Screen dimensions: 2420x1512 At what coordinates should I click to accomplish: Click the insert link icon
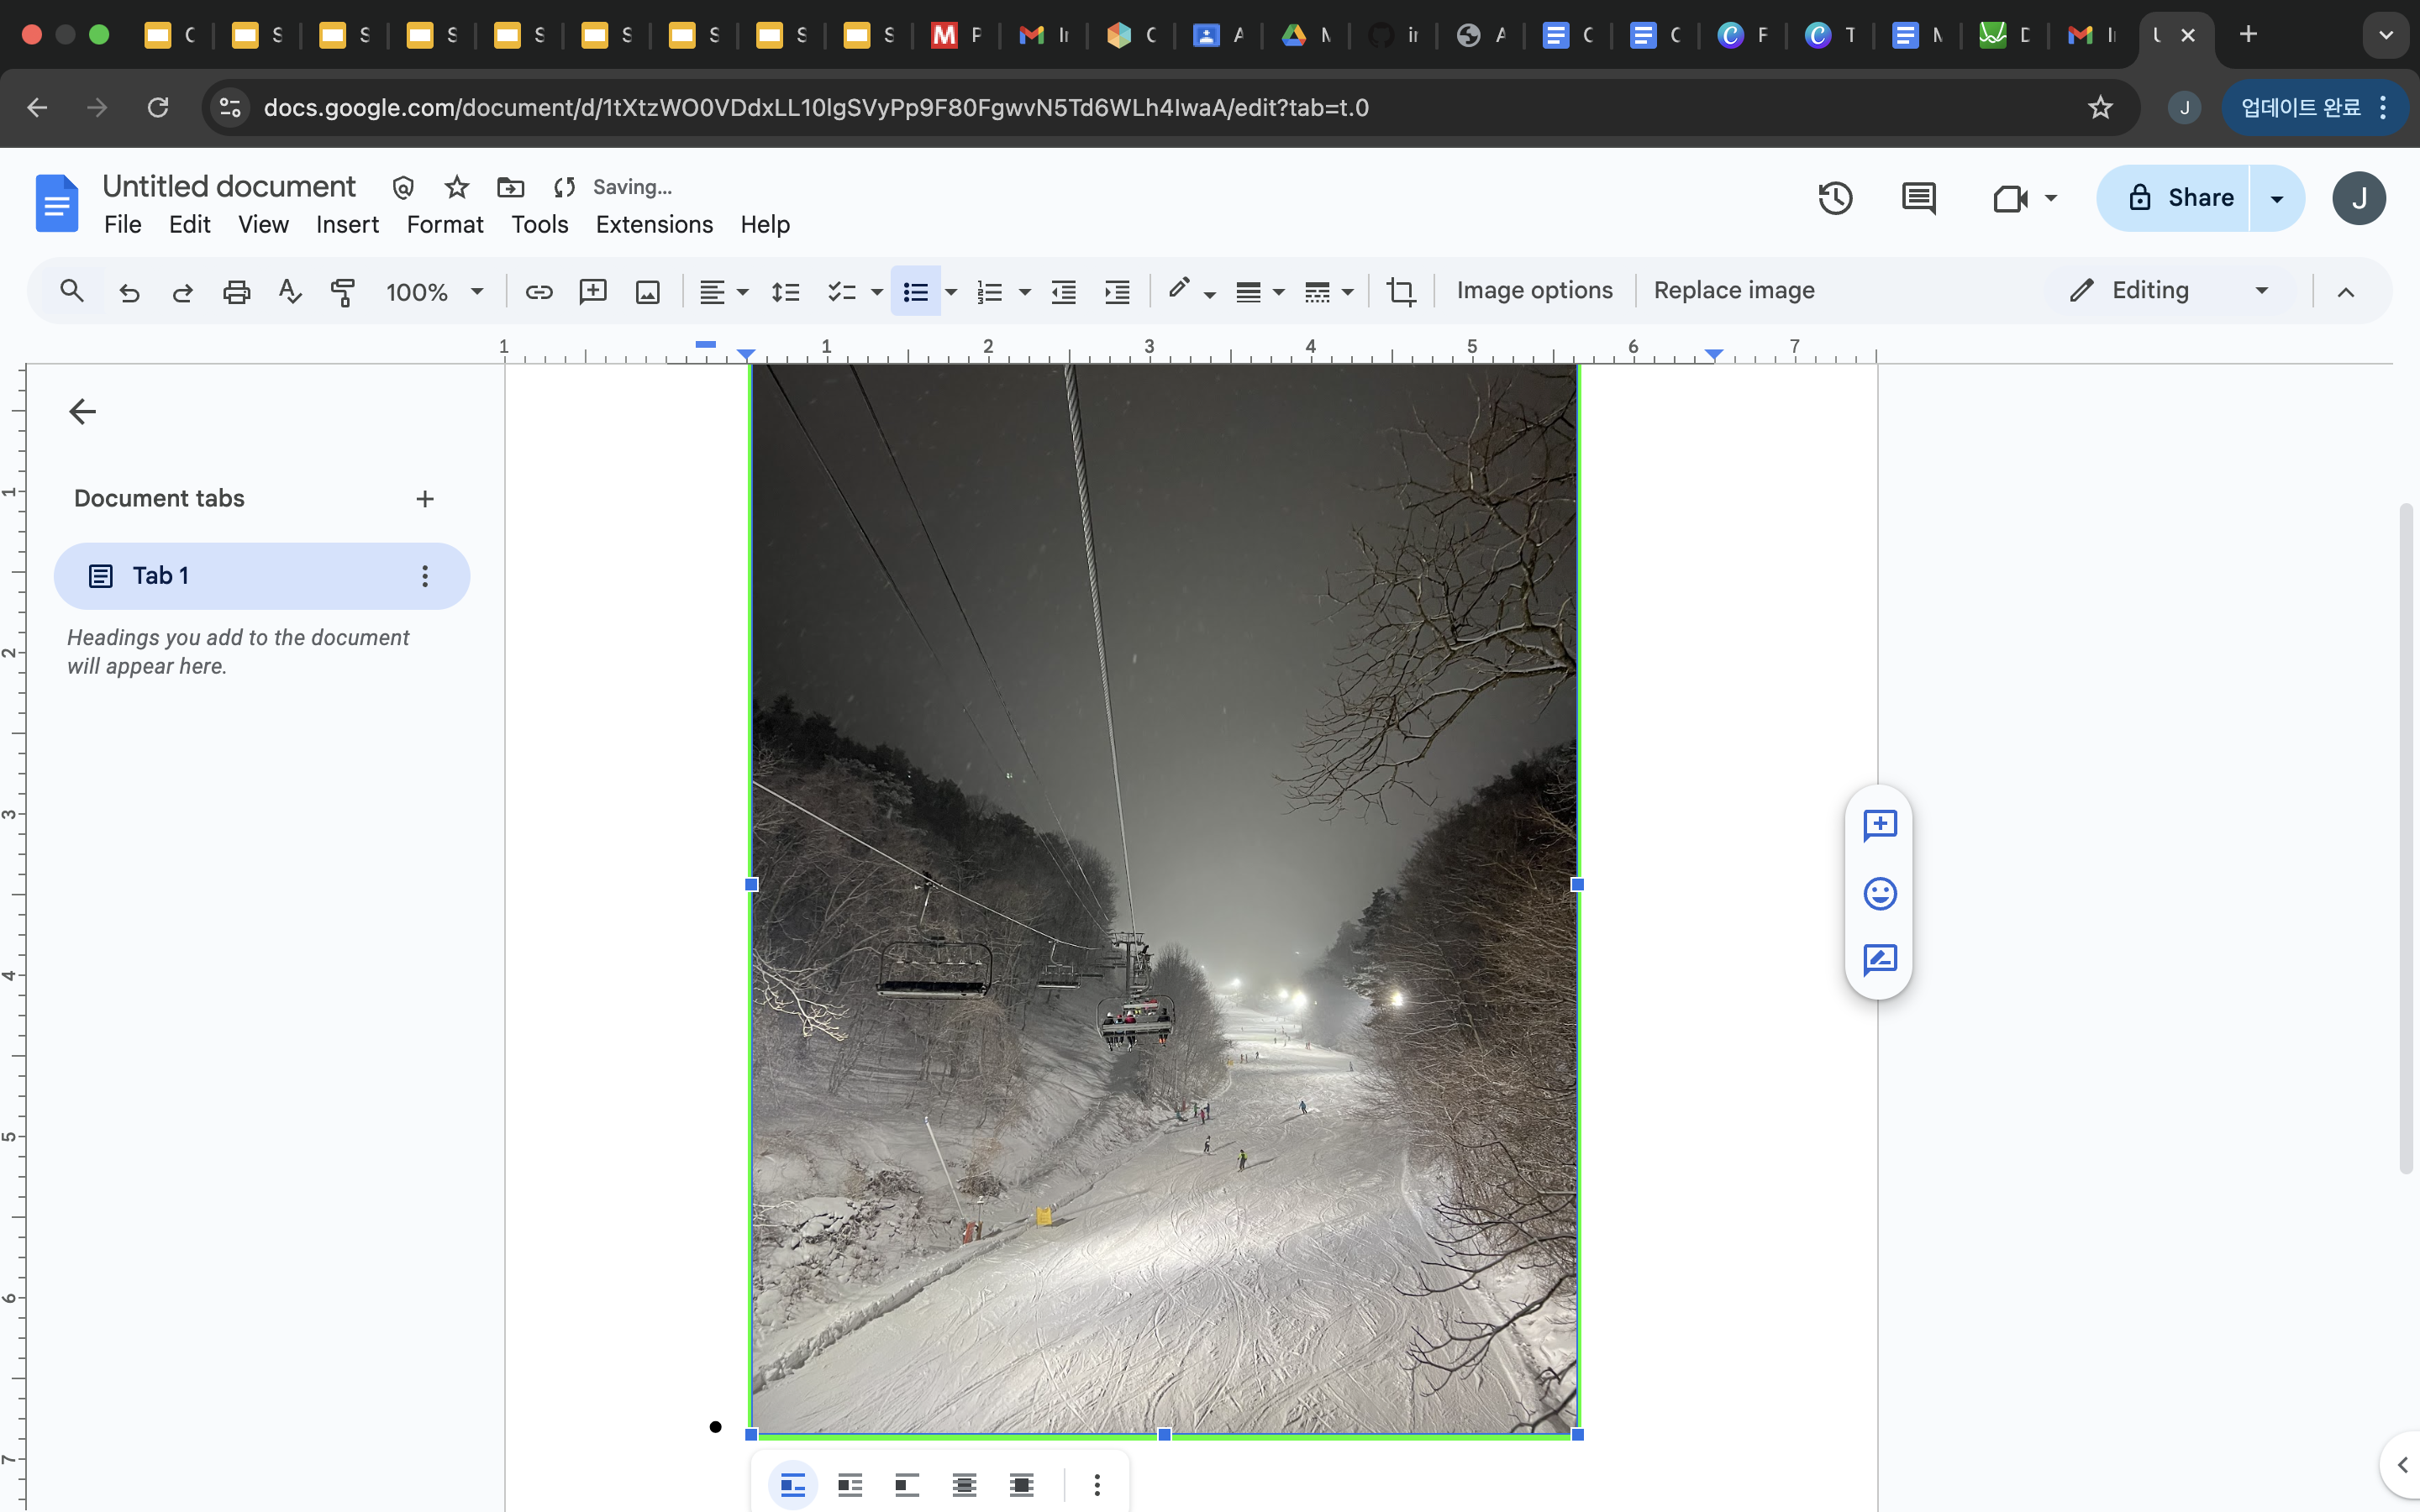pyautogui.click(x=539, y=291)
